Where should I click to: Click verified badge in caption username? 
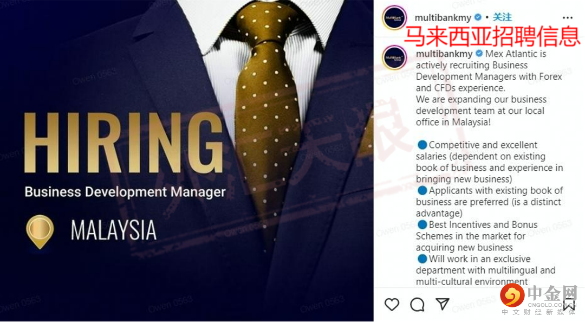pos(479,54)
